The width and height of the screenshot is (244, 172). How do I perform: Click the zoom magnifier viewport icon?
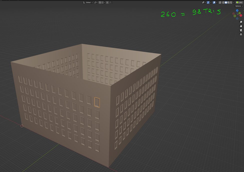(241, 22)
